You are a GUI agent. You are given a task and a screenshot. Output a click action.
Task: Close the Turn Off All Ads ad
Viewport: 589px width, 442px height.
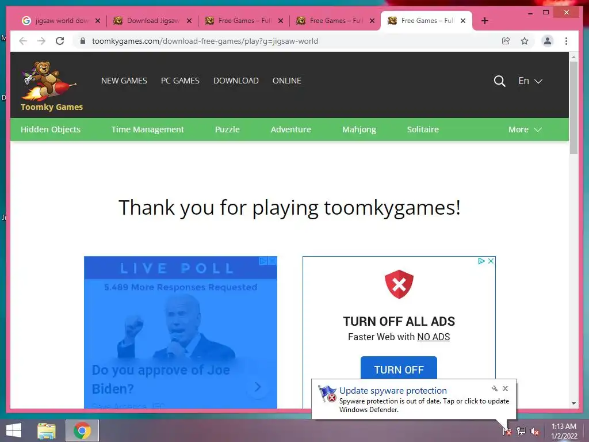pyautogui.click(x=491, y=261)
